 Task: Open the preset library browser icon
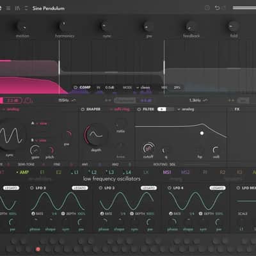[x=17, y=8]
